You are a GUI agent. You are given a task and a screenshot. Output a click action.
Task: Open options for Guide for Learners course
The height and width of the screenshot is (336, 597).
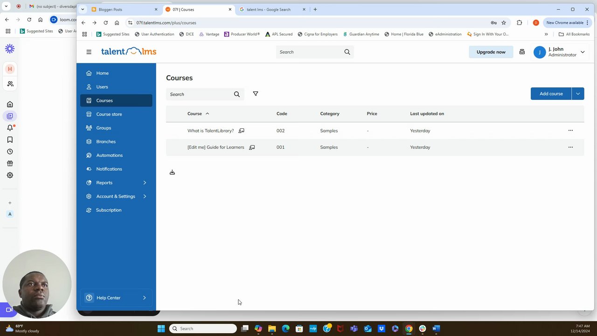(x=570, y=147)
